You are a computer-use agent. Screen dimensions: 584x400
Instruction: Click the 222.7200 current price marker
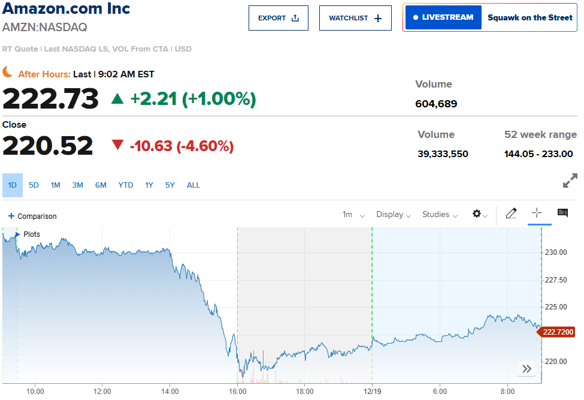tap(558, 332)
